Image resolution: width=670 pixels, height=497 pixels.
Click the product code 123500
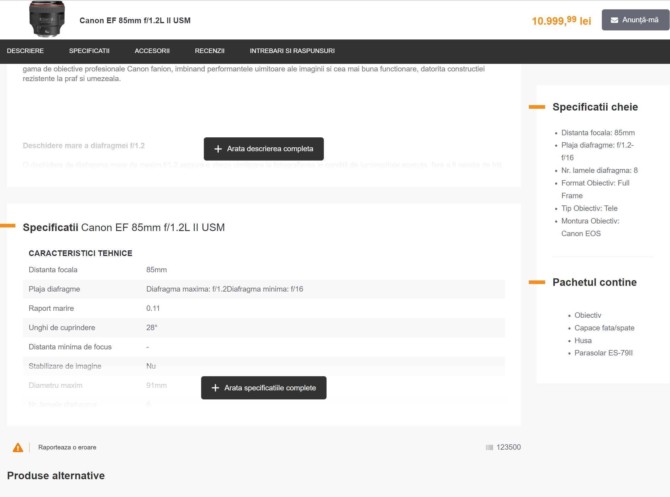[509, 447]
